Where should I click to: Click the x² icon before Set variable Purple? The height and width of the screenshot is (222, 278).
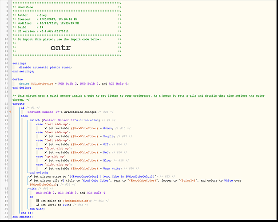point(46,136)
